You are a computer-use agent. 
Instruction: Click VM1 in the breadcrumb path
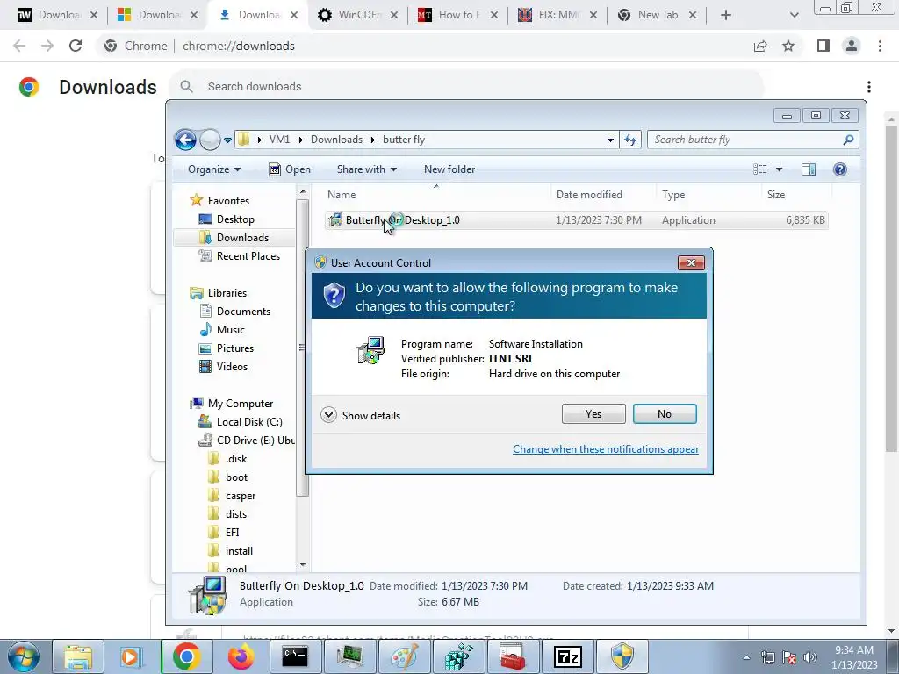click(279, 140)
